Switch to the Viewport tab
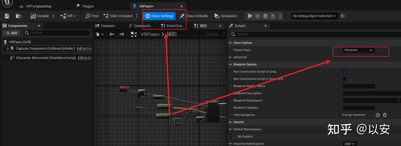The height and width of the screenshot is (146, 401). (105, 26)
